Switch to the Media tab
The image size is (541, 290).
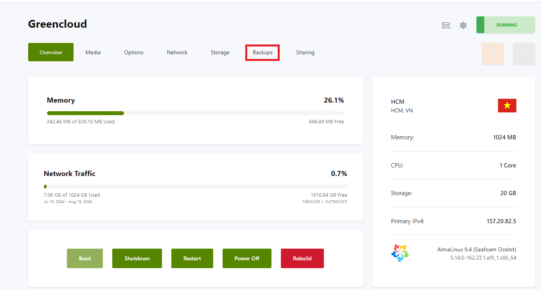[x=93, y=52]
